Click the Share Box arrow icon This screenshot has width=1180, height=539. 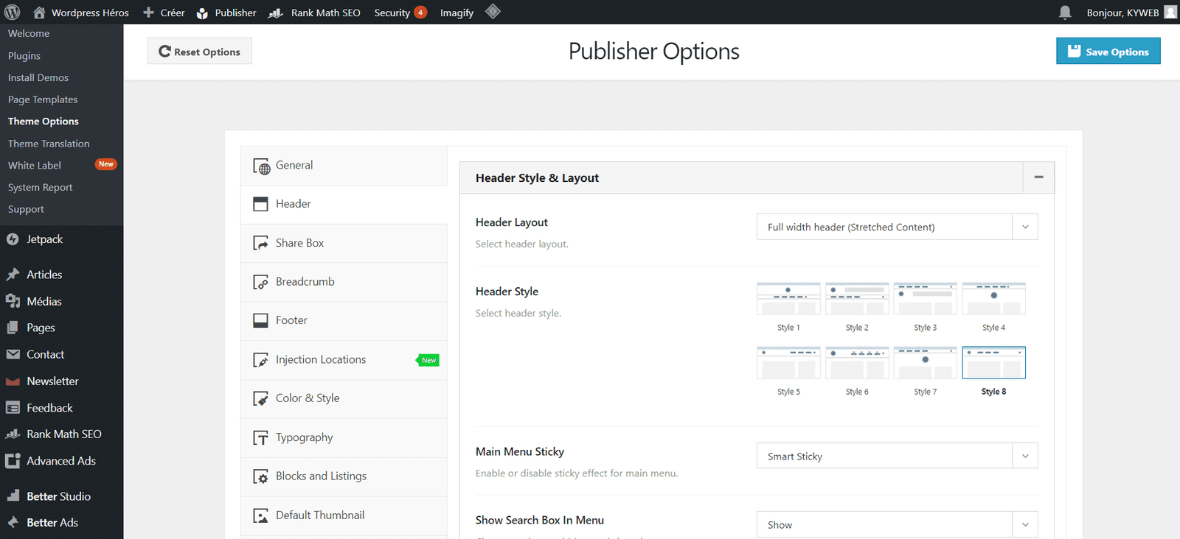pos(260,244)
